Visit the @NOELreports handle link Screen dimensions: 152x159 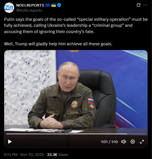pos(29,11)
